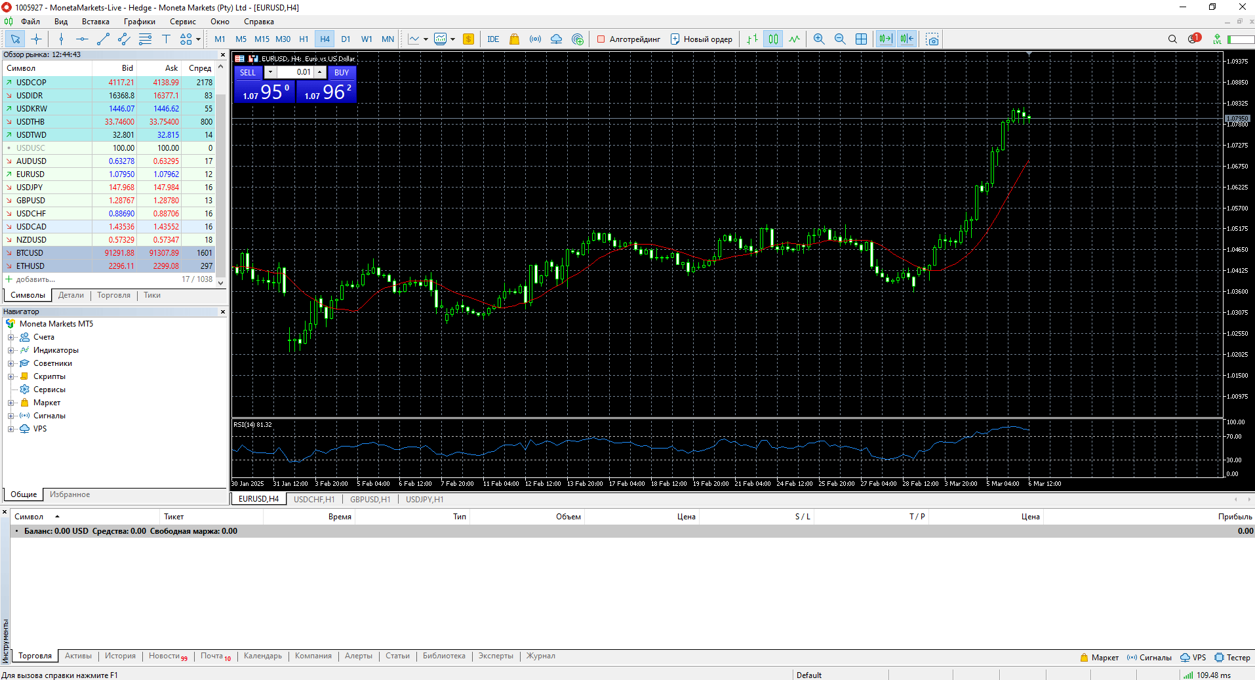Take a chart screenshot with camera icon

pos(932,39)
